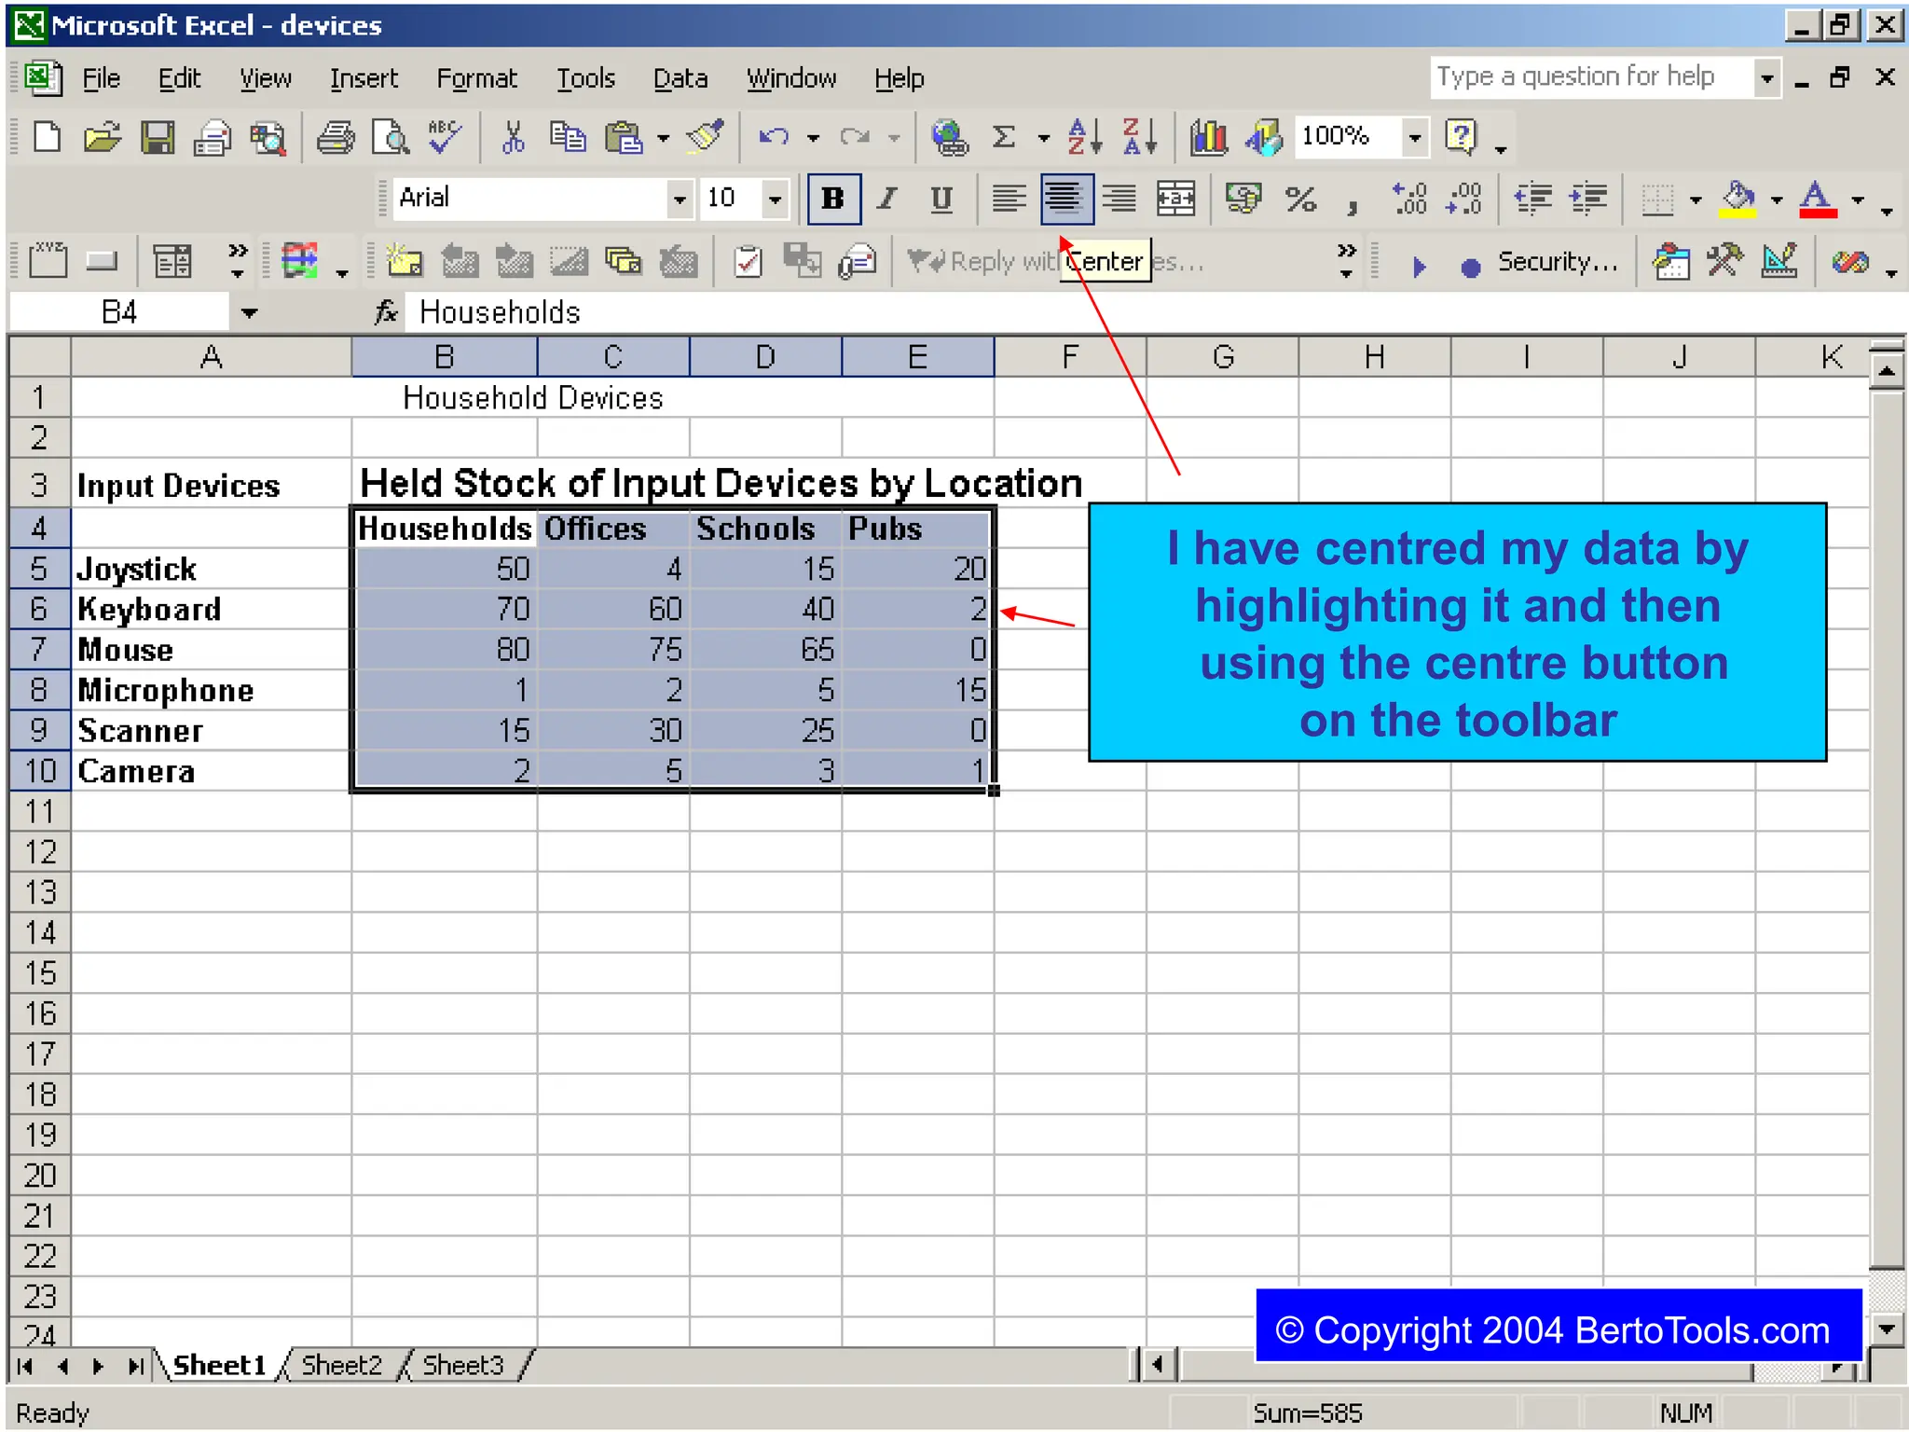The image size is (1909, 1432).
Task: Click the Microsoft Excel Help question icon
Action: (1461, 138)
